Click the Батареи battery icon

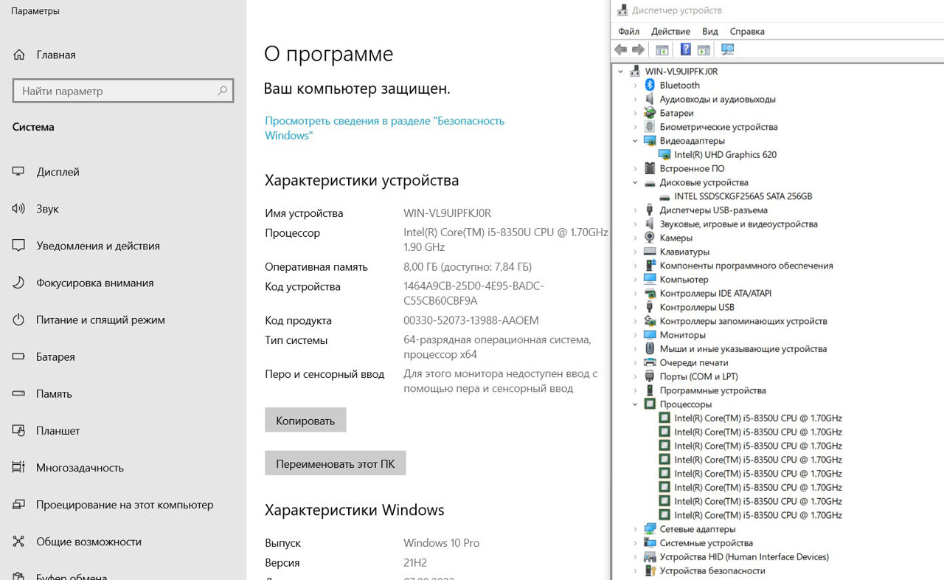tap(650, 113)
